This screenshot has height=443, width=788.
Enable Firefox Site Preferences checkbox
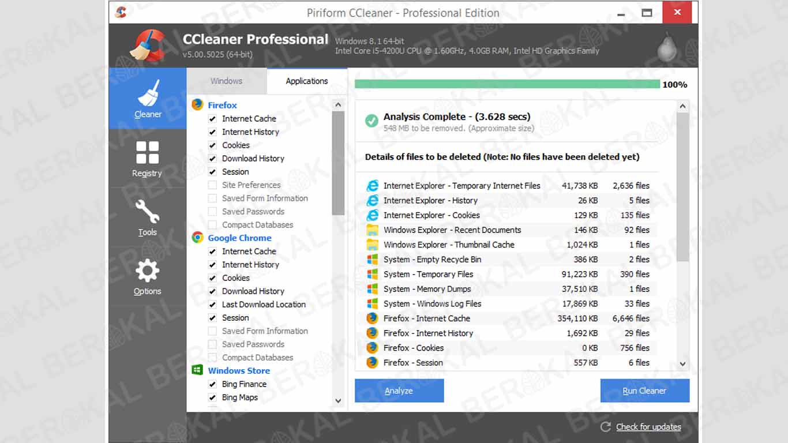212,185
